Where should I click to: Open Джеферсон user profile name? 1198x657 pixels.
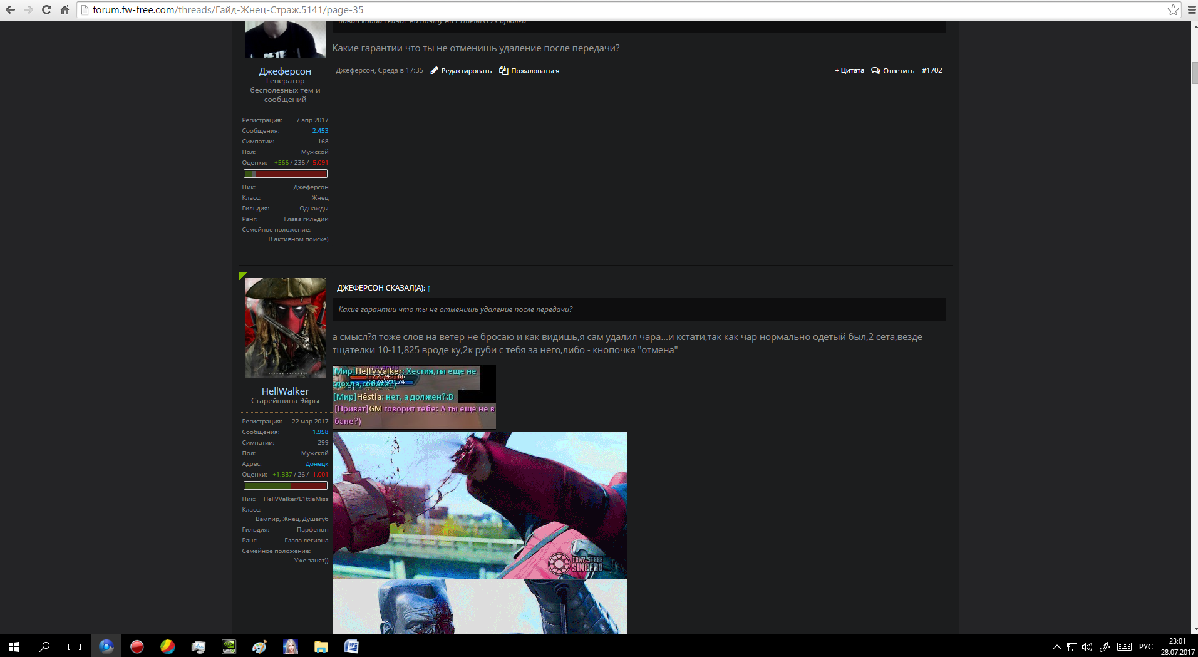(x=285, y=71)
